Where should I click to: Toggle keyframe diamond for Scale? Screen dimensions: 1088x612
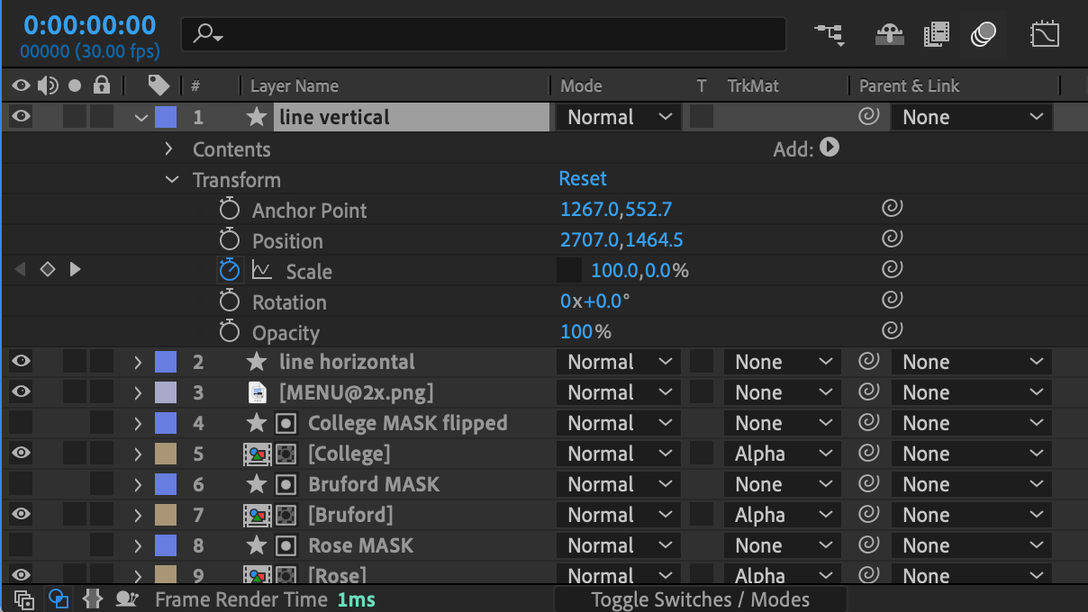48,269
